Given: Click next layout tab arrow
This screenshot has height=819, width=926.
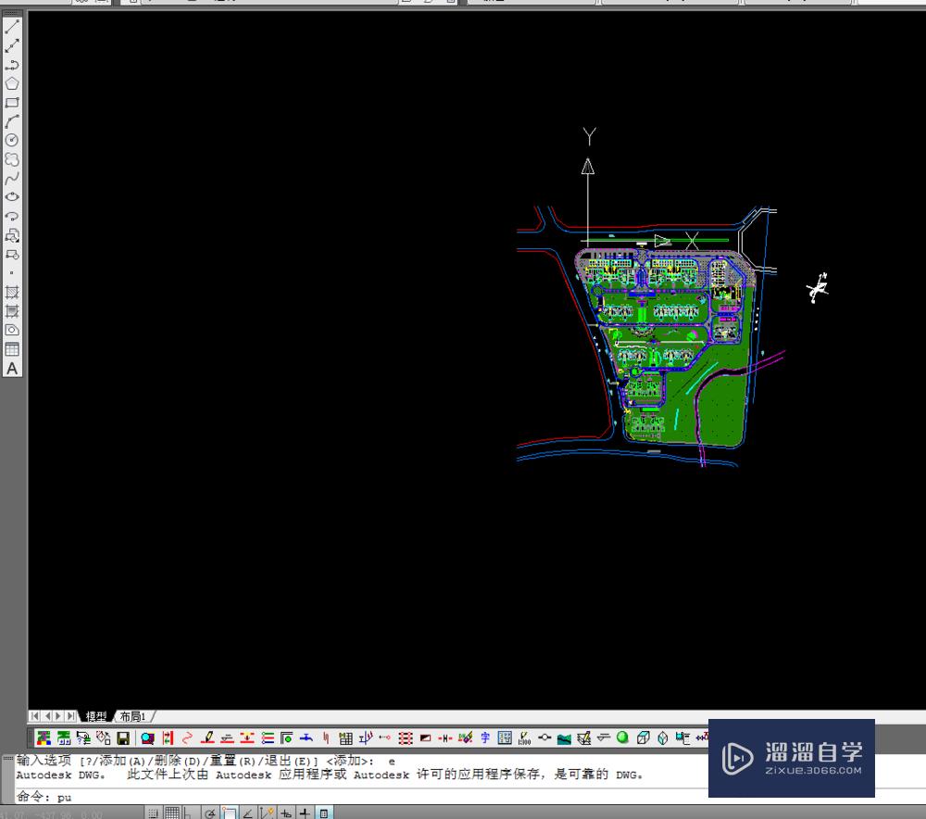Looking at the screenshot, I should (58, 716).
